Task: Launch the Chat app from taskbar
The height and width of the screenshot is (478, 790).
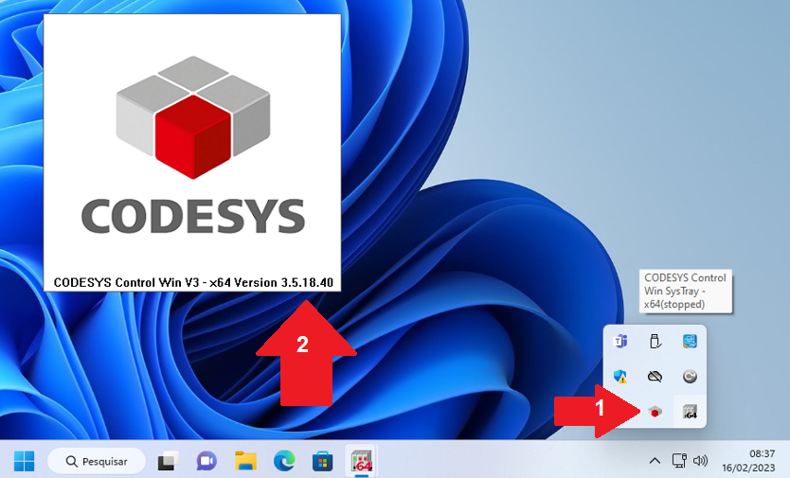Action: pos(206,461)
